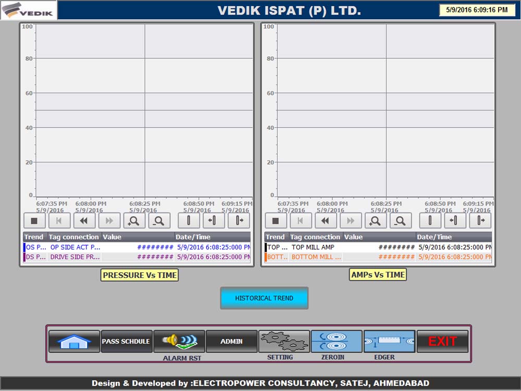Zoom out on amps trend chart

pos(400,221)
